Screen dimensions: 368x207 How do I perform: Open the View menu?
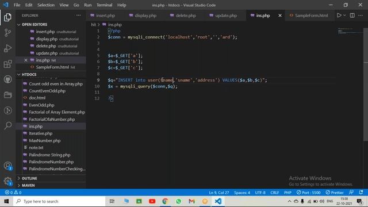point(64,5)
